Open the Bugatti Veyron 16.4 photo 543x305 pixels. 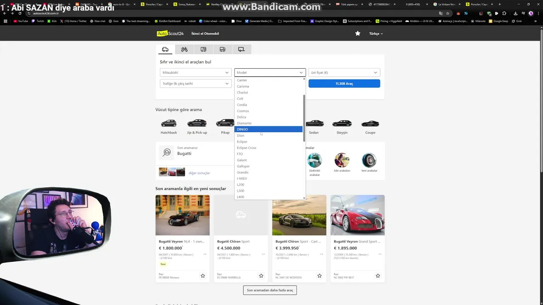point(182,215)
